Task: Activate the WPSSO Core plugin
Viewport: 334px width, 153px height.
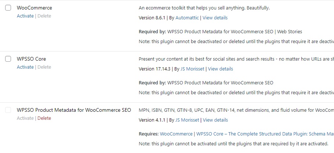Action: (25, 67)
